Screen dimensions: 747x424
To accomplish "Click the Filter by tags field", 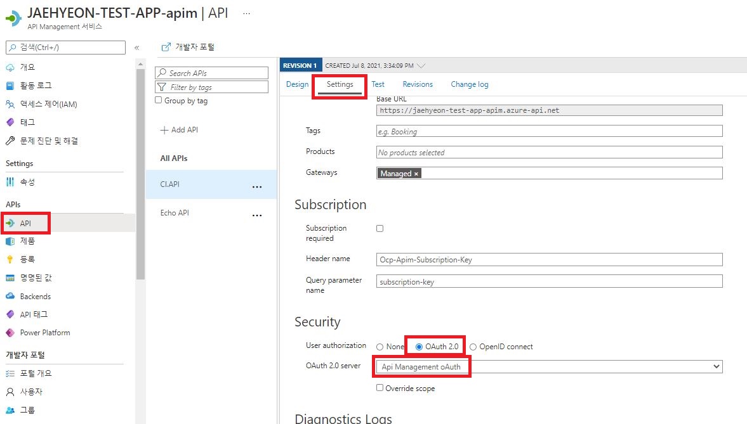I will tap(211, 87).
